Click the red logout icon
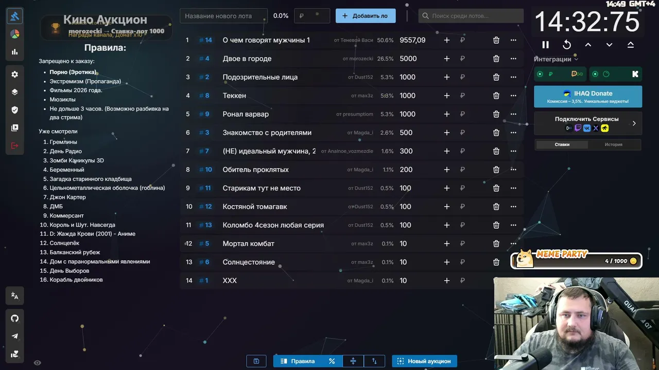 tap(14, 145)
